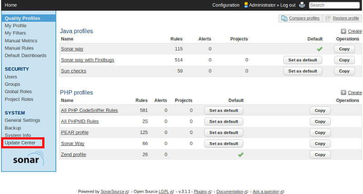The height and width of the screenshot is (194, 363).
Task: Set PEAR profile as default
Action: click(224, 133)
